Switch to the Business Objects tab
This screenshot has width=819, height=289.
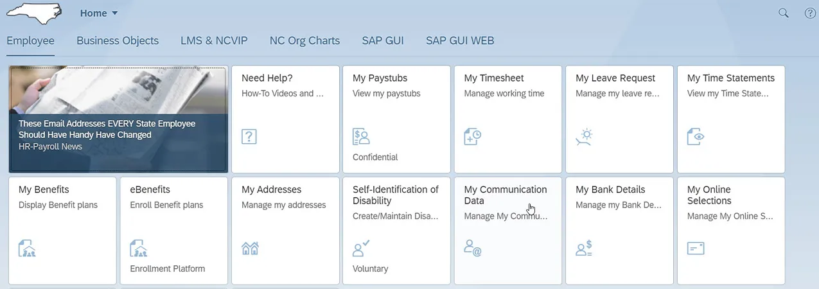pyautogui.click(x=118, y=40)
